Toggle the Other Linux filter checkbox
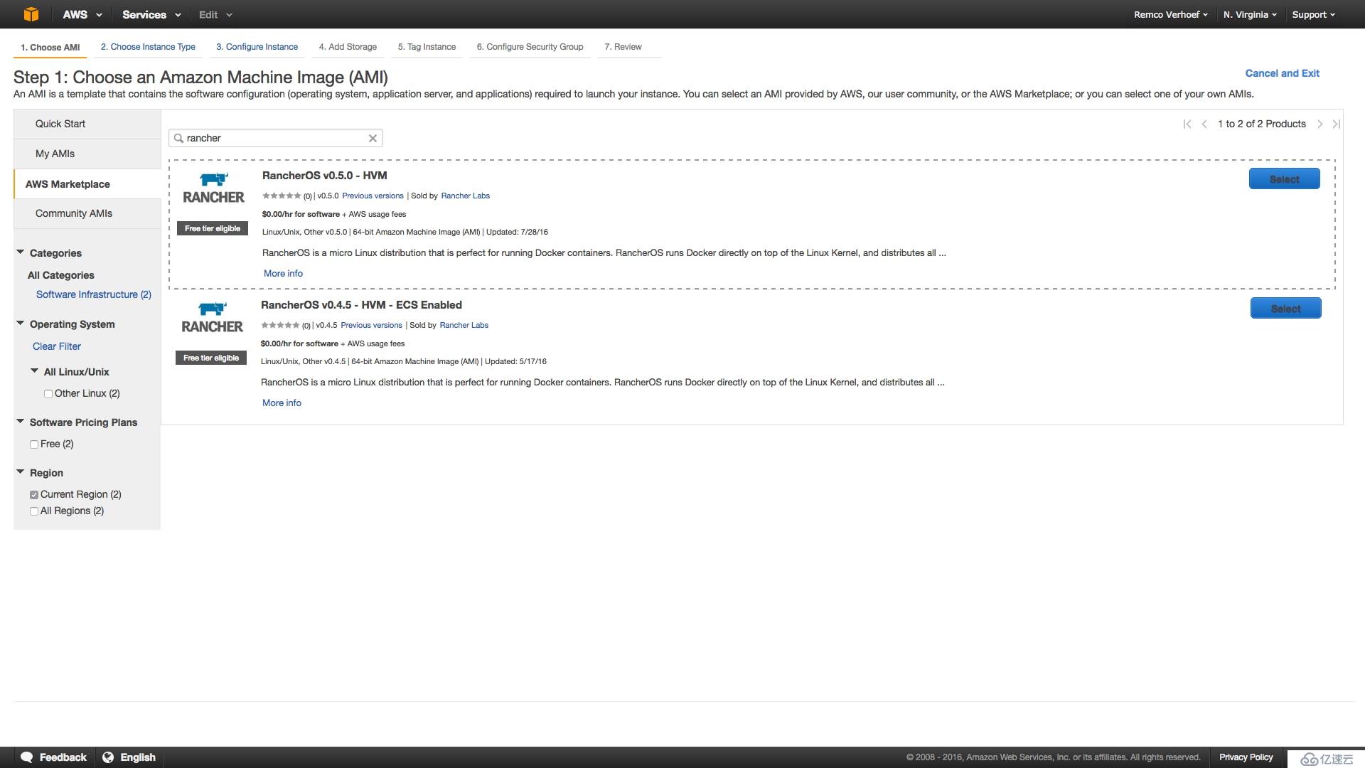This screenshot has width=1365, height=768. point(48,394)
